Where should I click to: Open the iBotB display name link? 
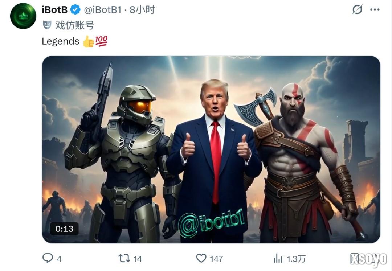coord(54,10)
